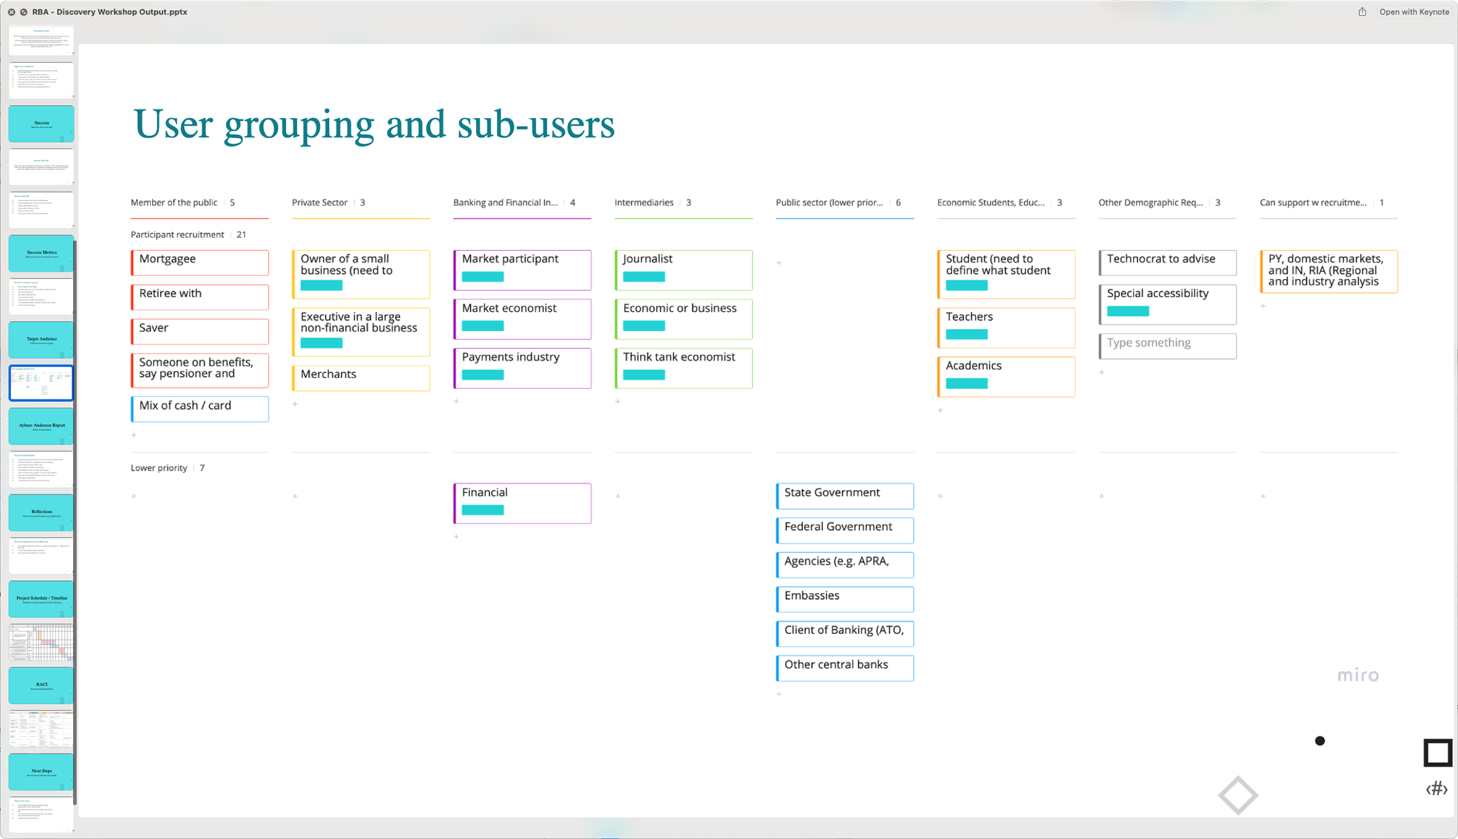Click the 'Type something' empty card
1458x839 pixels.
(1167, 345)
